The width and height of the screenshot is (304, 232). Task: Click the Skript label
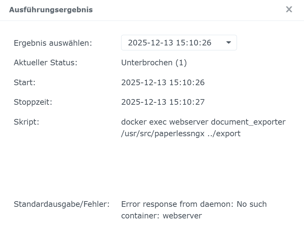click(27, 122)
